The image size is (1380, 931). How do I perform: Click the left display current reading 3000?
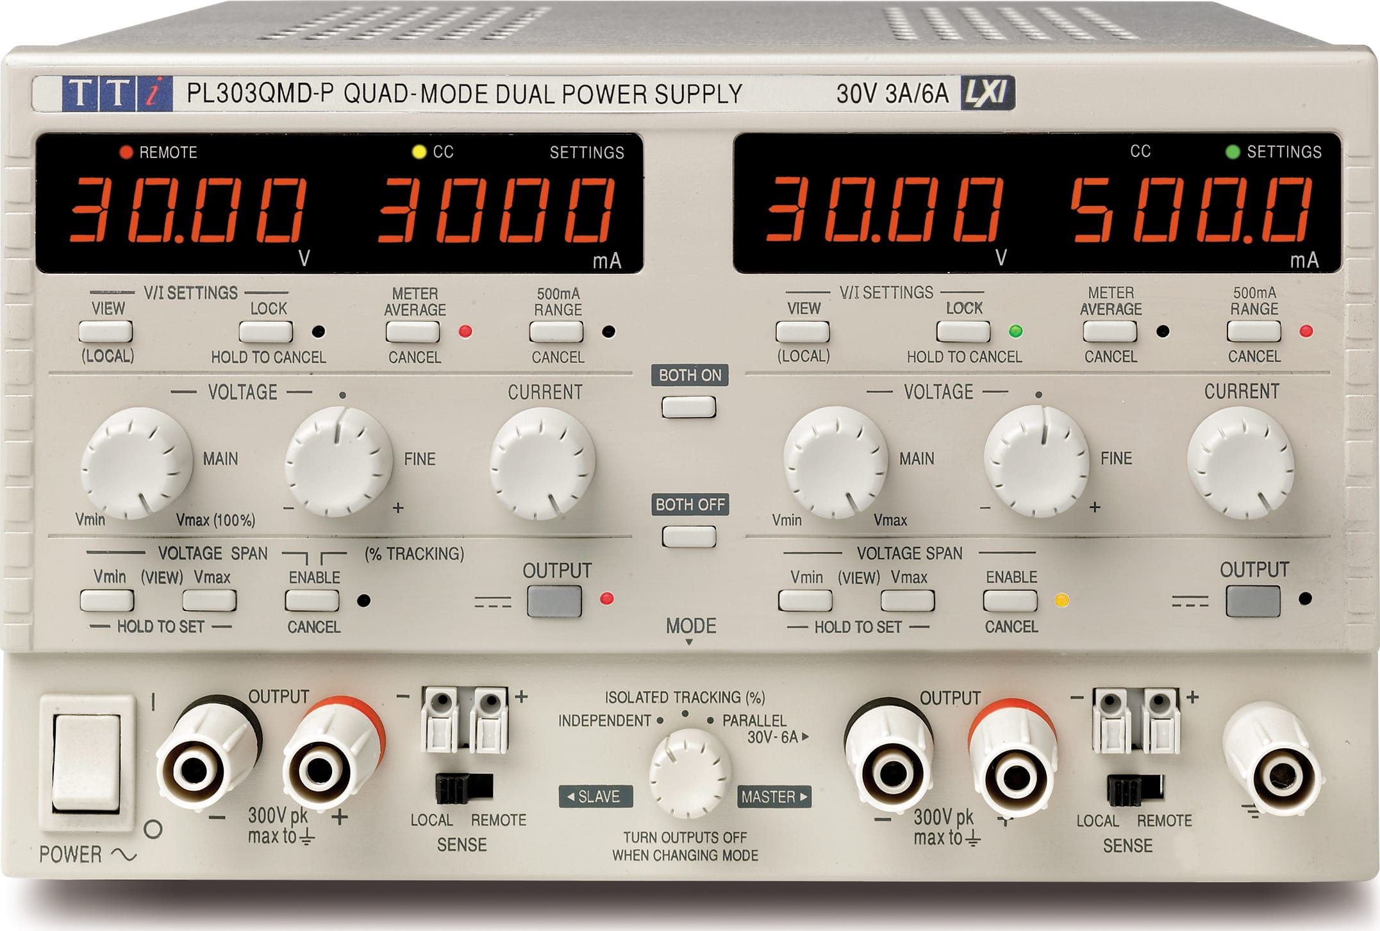[496, 210]
